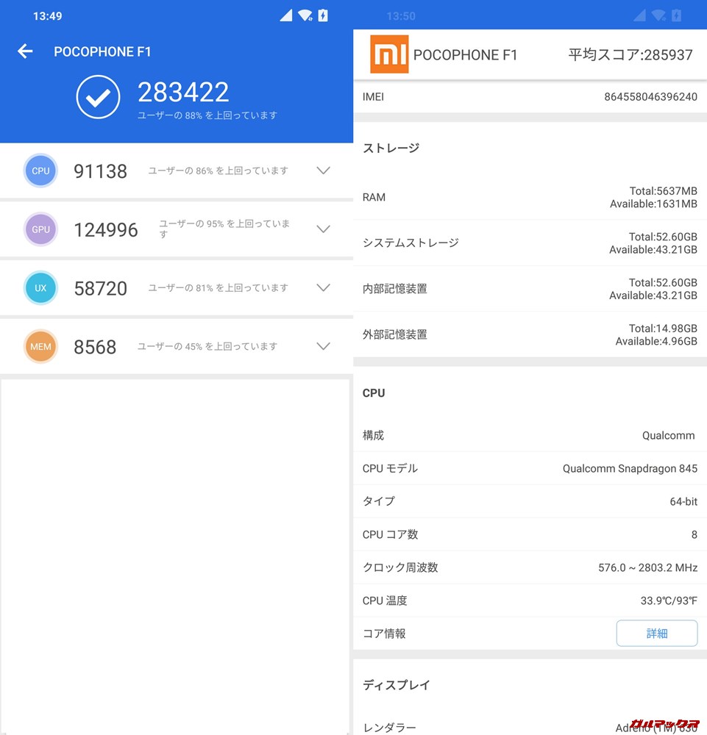
Task: Tap the Wi-Fi icon in the left status bar
Action: click(305, 15)
